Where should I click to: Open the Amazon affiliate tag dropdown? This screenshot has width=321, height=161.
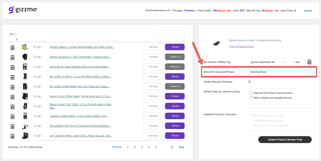coord(267,62)
